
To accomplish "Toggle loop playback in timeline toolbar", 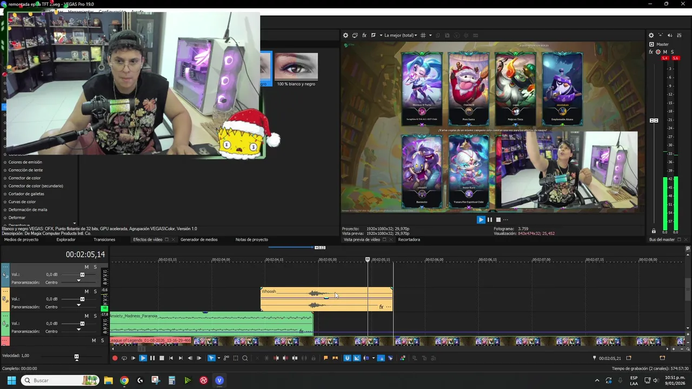I will (124, 358).
